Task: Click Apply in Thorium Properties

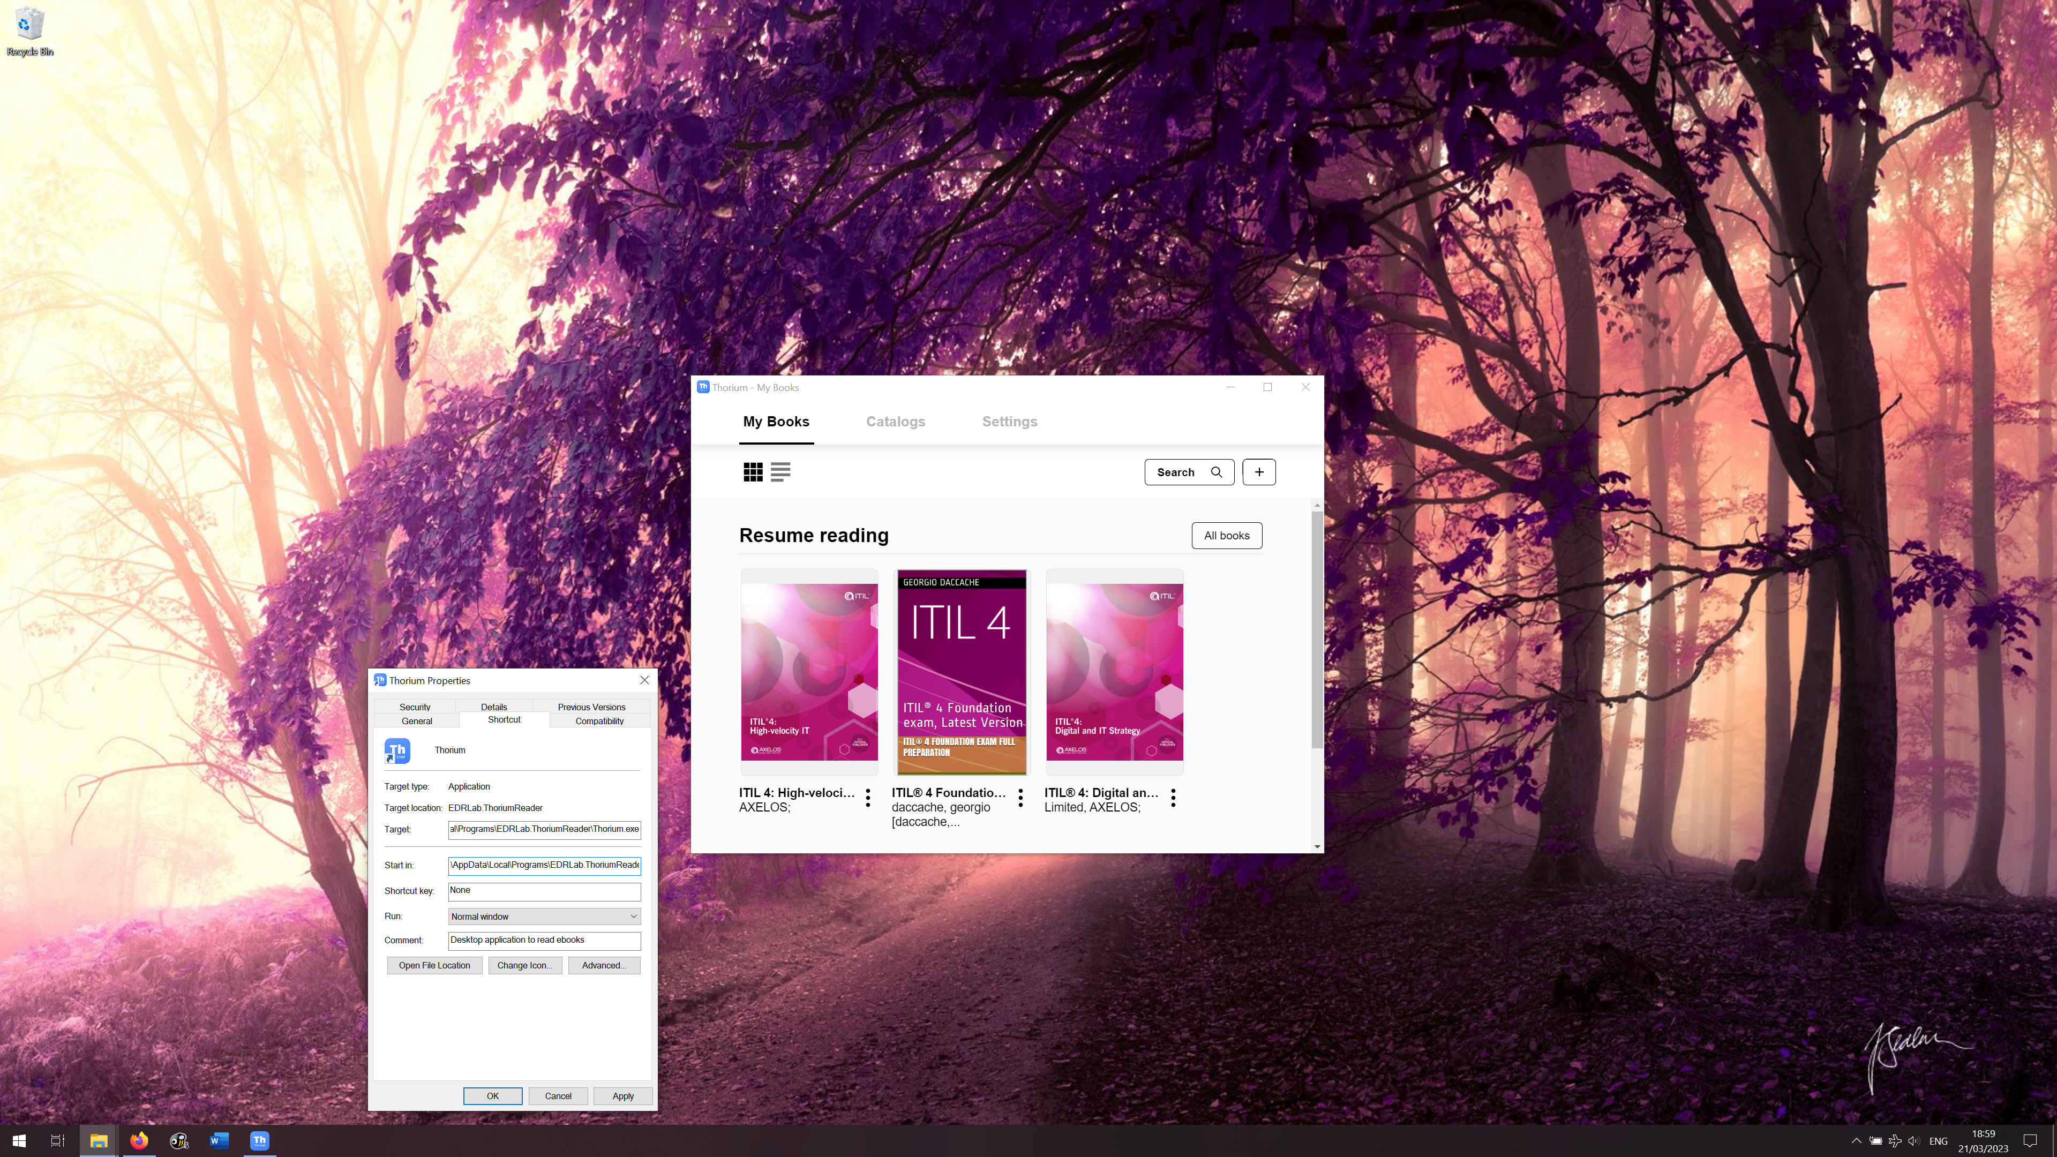Action: [623, 1096]
